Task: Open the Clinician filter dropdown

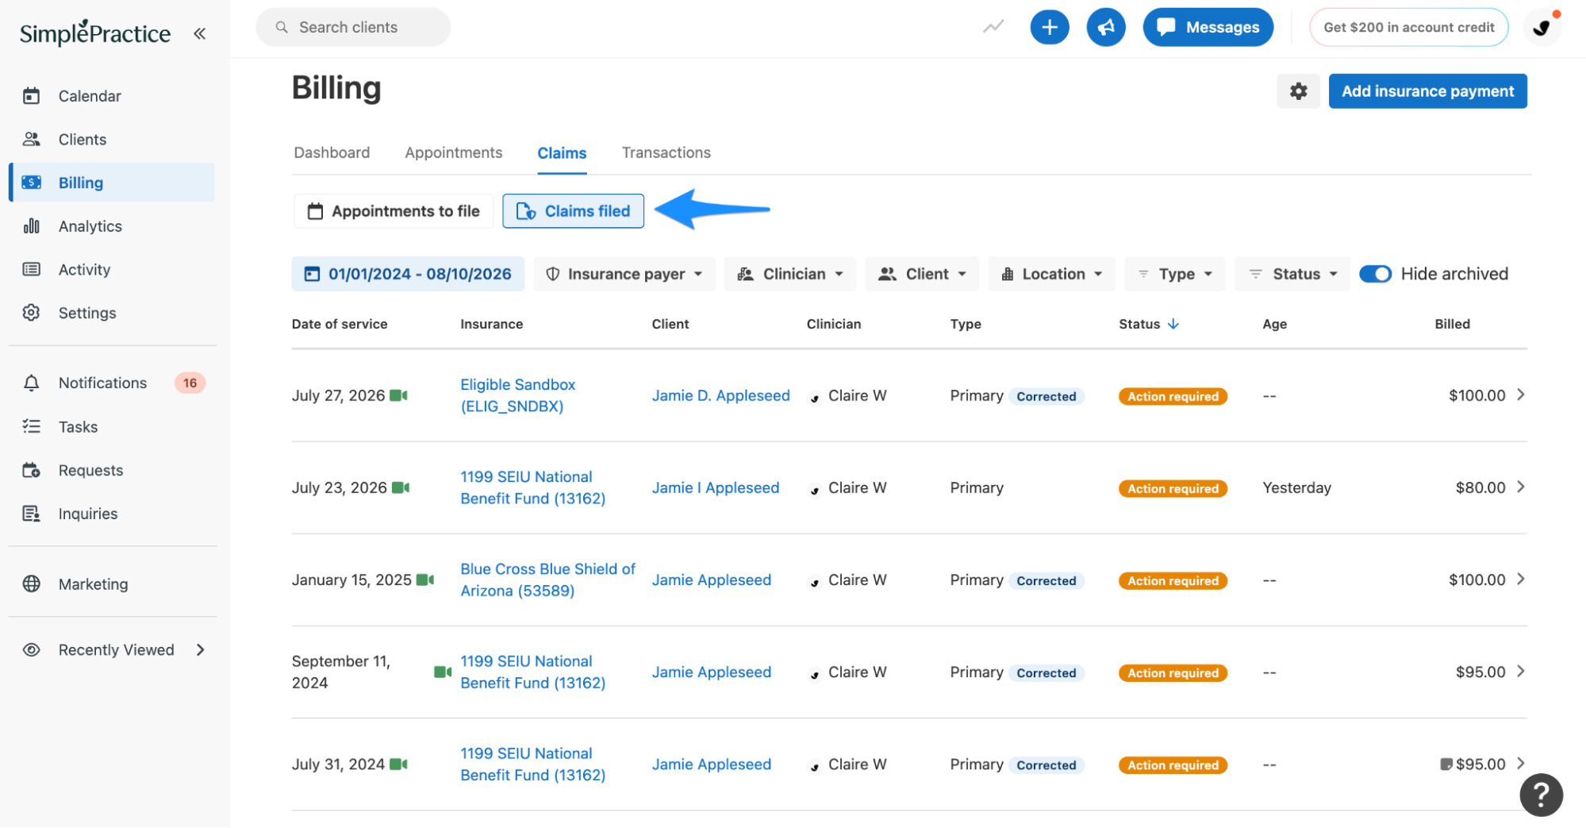Action: point(790,274)
